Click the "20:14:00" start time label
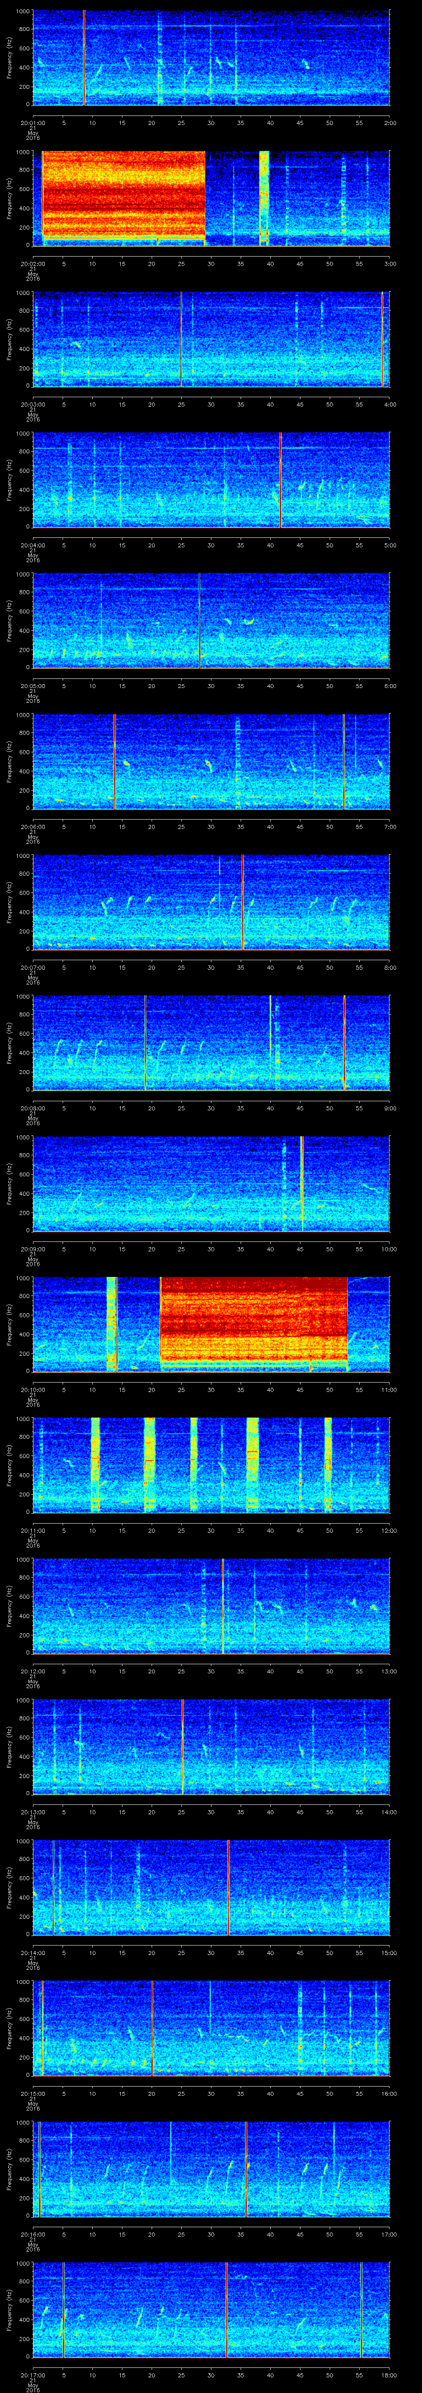The width and height of the screenshot is (422, 2393). 33,1952
